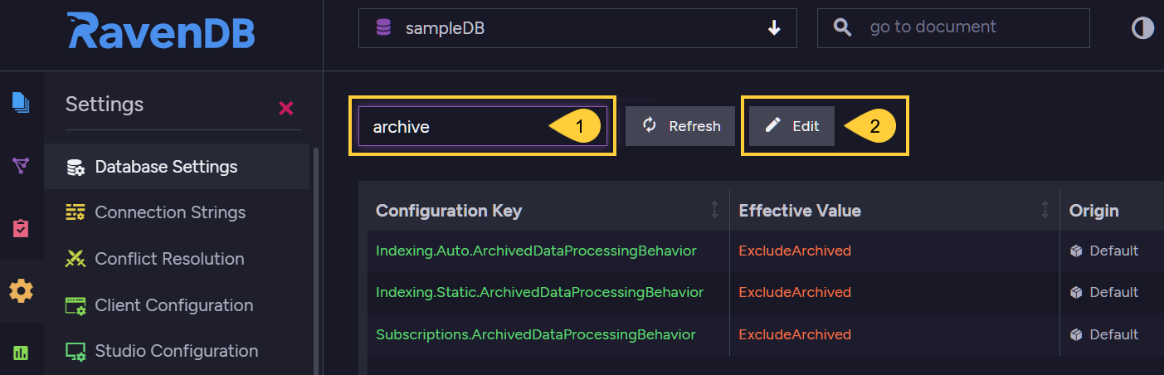This screenshot has width=1164, height=375.
Task: Click Default origin in Indexing.Static row
Action: [x=1104, y=292]
